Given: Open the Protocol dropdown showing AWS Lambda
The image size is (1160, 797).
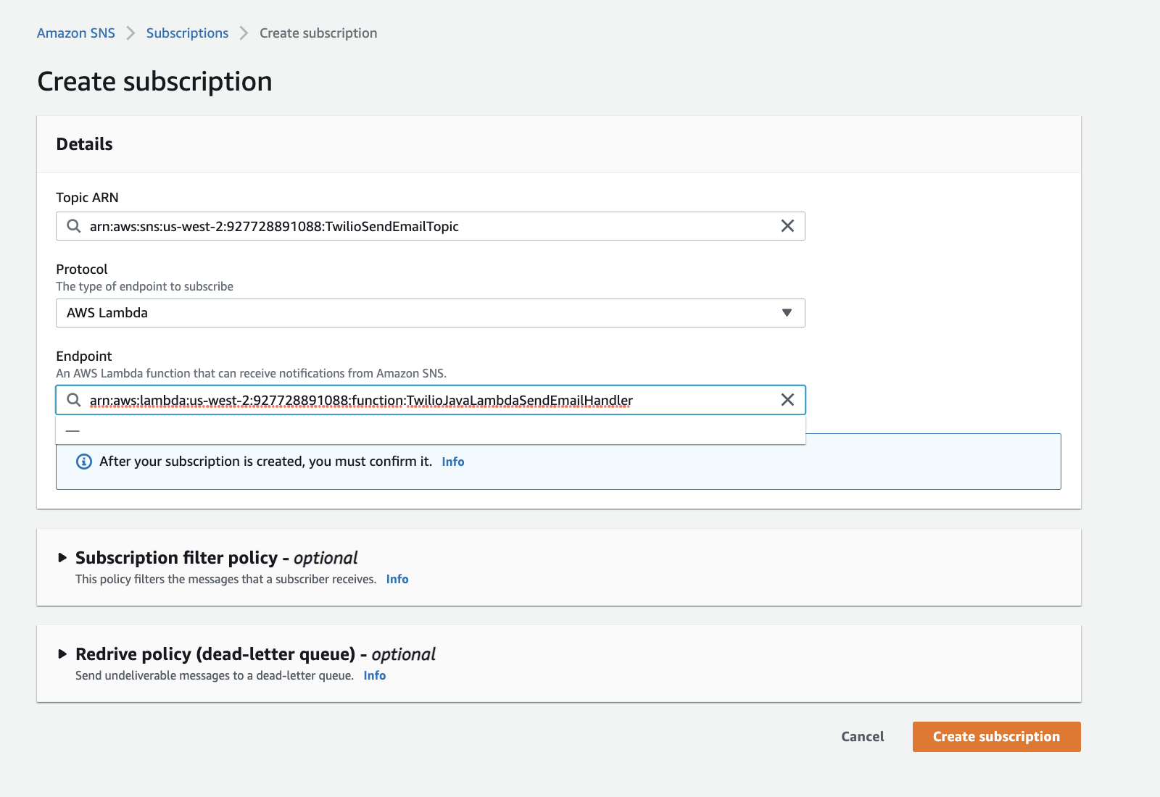Looking at the screenshot, I should click(431, 313).
